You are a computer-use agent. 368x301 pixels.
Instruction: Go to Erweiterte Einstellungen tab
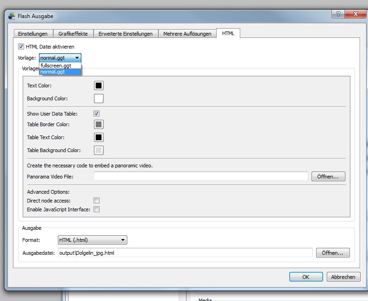(x=125, y=34)
